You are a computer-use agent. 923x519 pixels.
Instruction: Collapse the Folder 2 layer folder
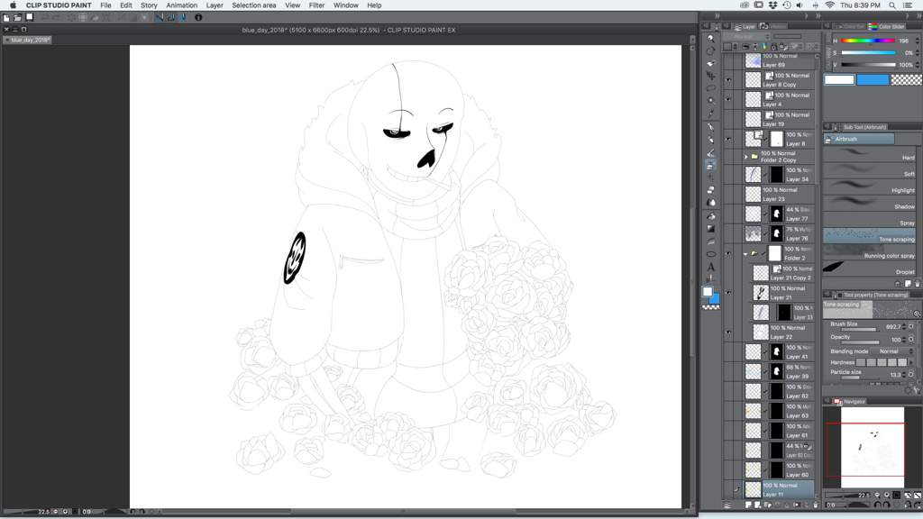pyautogui.click(x=745, y=253)
